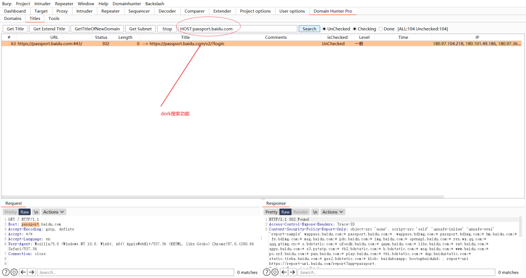The image size is (526, 278).
Task: Switch to the Extender tab
Action: coord(222,11)
